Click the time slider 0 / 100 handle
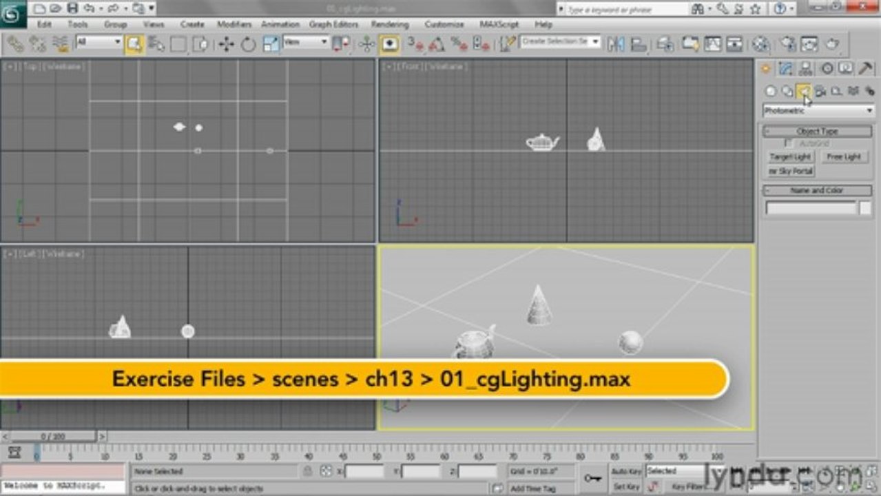The height and width of the screenshot is (496, 881). tap(52, 436)
